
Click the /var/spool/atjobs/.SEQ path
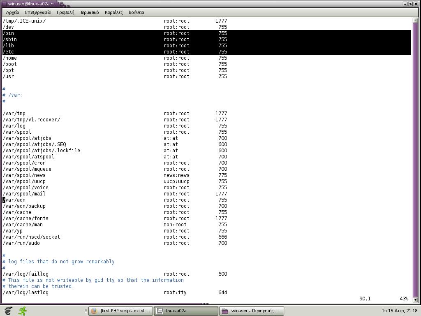tap(34, 144)
